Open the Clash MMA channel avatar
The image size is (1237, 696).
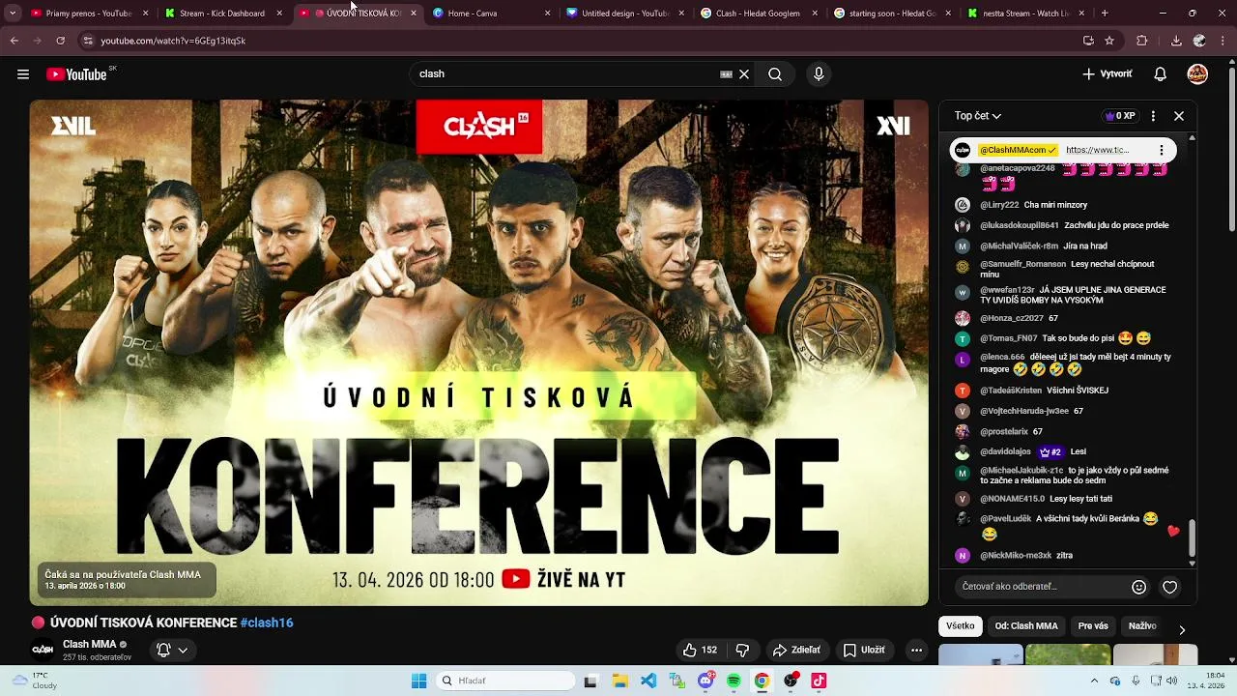point(43,650)
